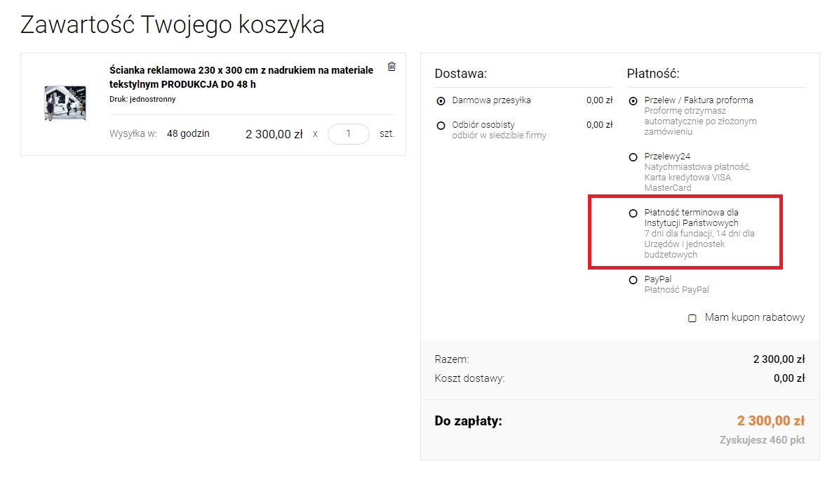The height and width of the screenshot is (478, 832).
Task: Click the Zawartość Twojego koszyka heading
Action: (173, 24)
